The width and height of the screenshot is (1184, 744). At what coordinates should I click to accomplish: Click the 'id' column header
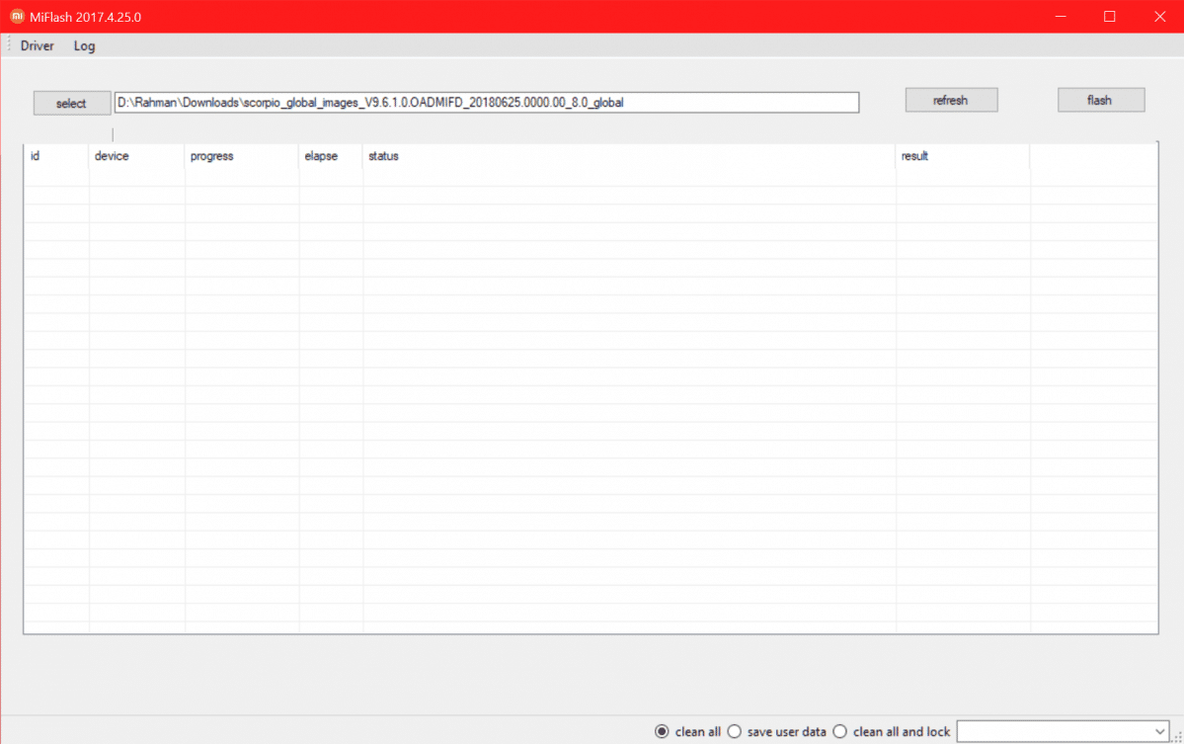pos(56,156)
